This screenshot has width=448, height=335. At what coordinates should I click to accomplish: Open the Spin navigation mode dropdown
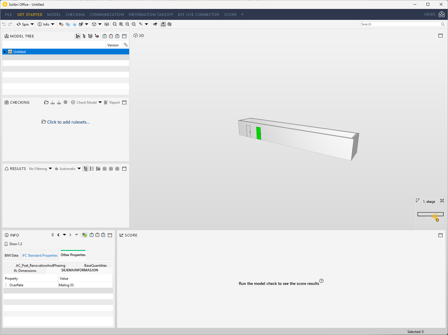coord(32,24)
